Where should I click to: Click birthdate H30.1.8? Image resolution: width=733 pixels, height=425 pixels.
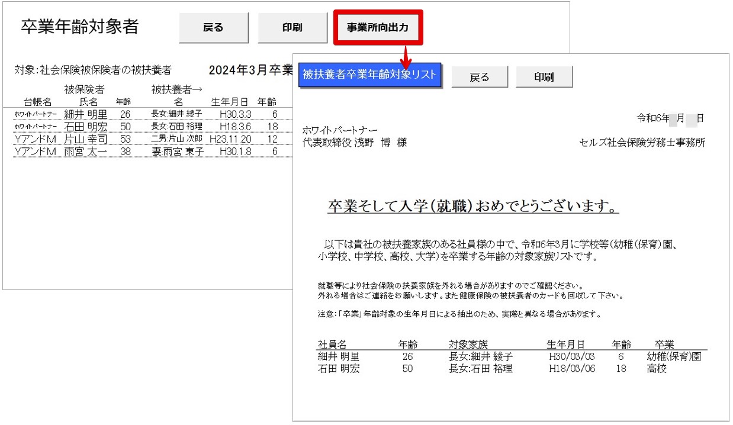(x=235, y=152)
